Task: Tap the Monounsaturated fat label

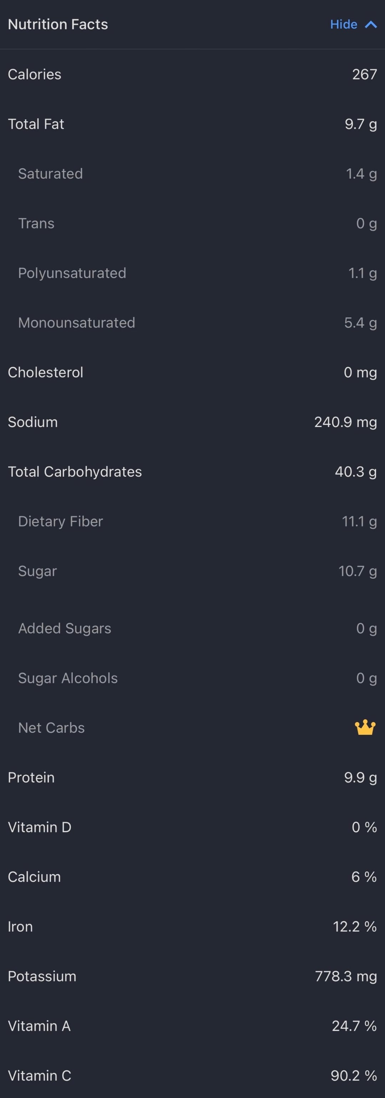Action: [x=77, y=323]
